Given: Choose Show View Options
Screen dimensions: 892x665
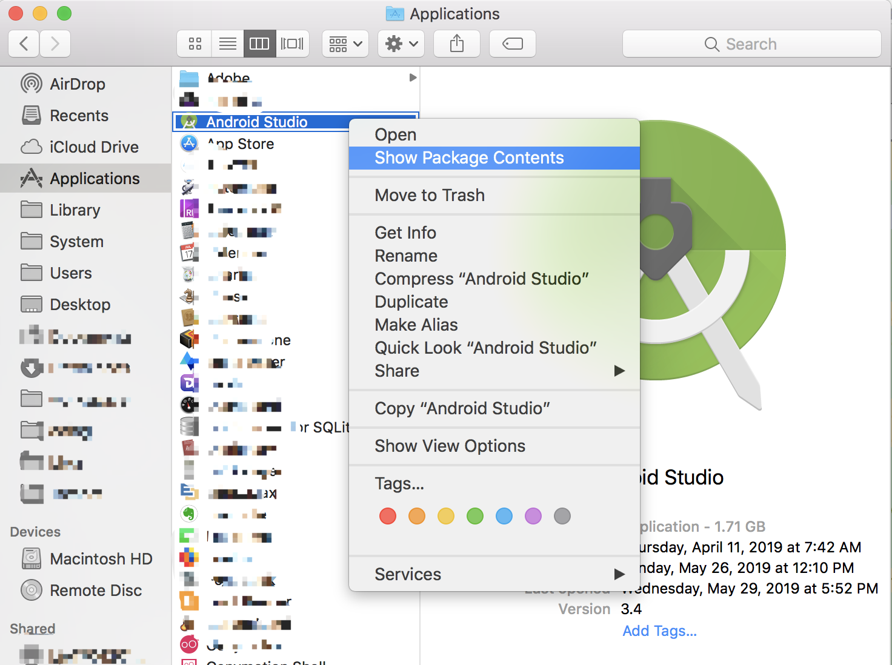Looking at the screenshot, I should click(x=494, y=446).
